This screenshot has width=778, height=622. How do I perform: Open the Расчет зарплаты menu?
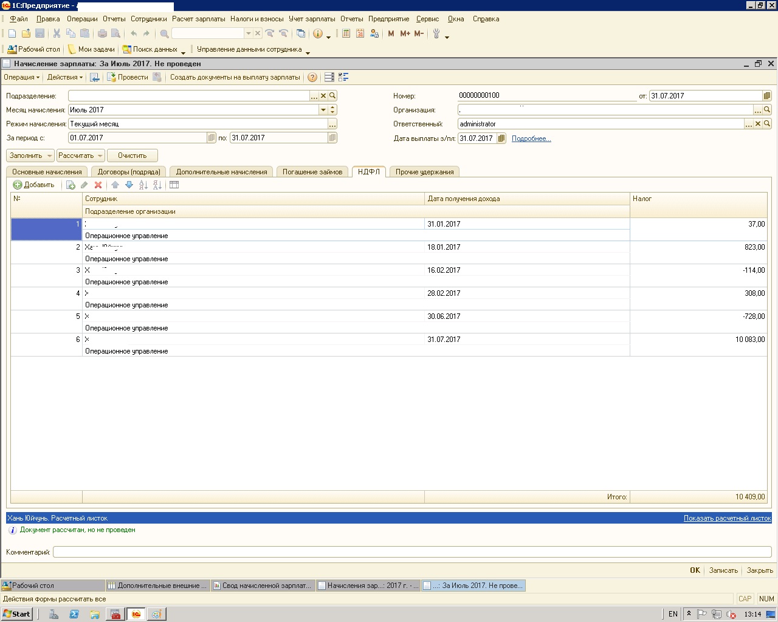(x=198, y=19)
